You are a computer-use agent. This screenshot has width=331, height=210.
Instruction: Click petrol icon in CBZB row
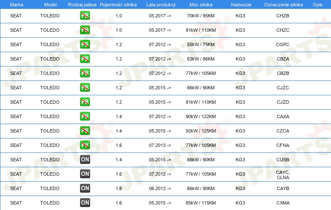tap(85, 73)
